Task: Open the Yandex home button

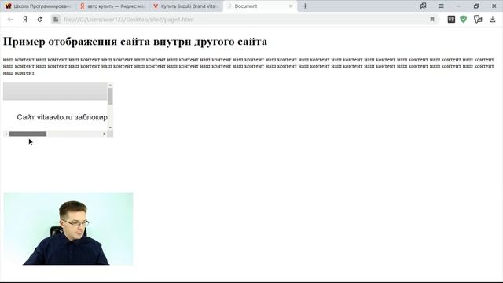Action: click(x=25, y=19)
